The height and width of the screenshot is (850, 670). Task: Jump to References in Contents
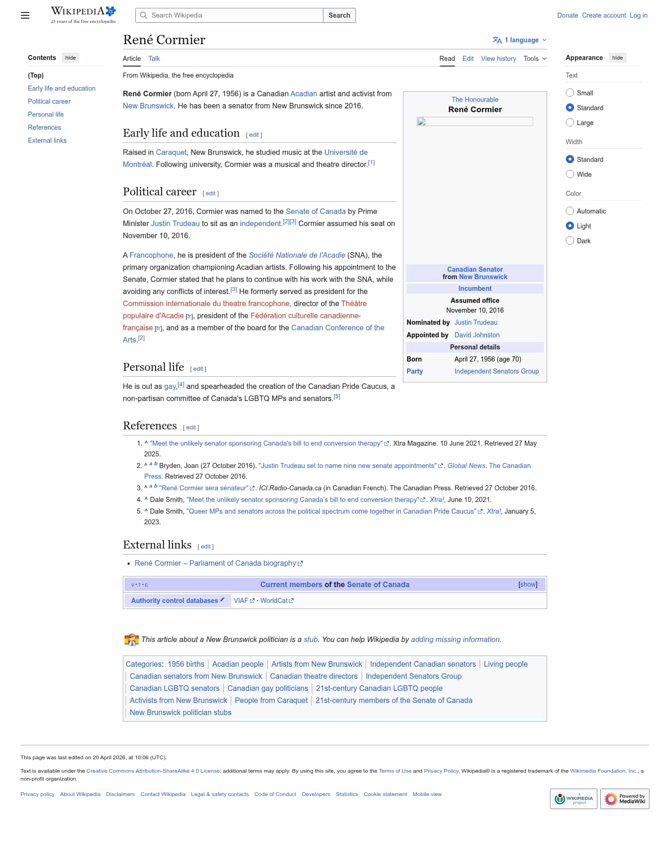click(x=45, y=127)
